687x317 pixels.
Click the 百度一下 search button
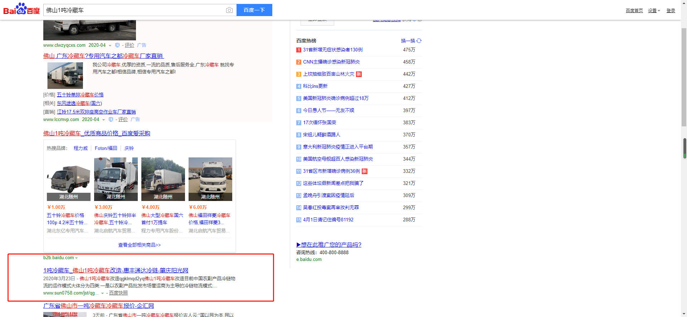254,10
